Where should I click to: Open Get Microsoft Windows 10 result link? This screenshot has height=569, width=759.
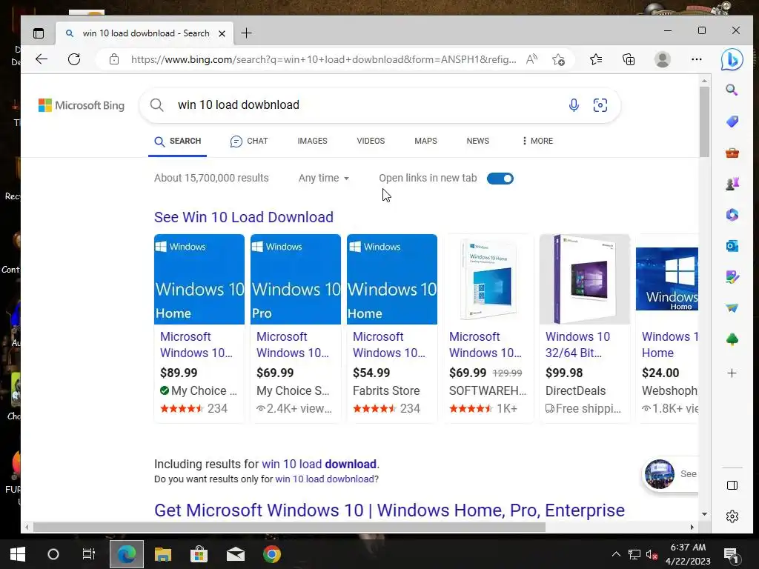click(389, 510)
